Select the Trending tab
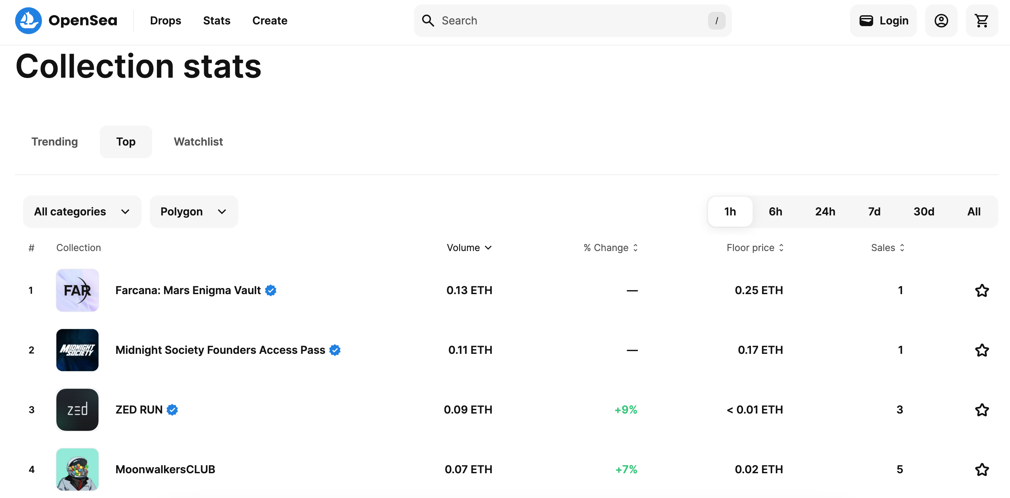The height and width of the screenshot is (498, 1010). (x=55, y=141)
